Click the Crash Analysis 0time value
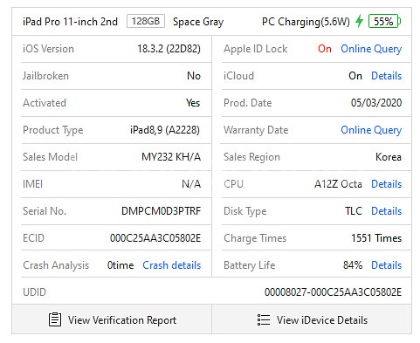 click(x=120, y=265)
